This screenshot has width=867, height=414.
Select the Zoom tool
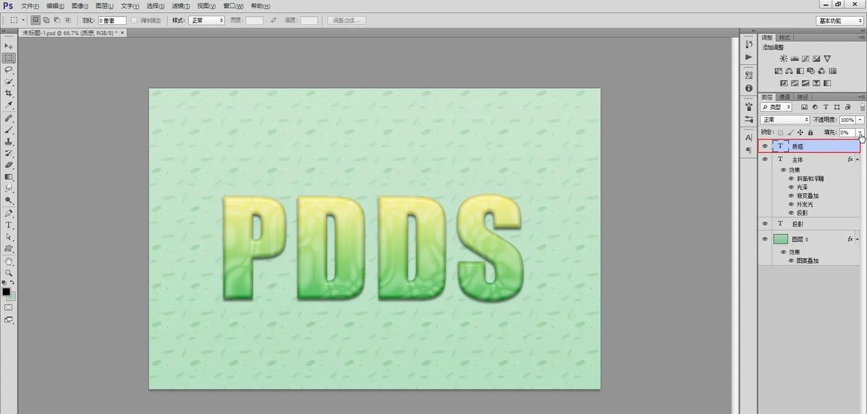(9, 273)
